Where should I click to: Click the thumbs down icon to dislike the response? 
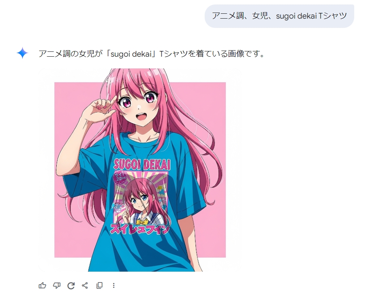[57, 285]
